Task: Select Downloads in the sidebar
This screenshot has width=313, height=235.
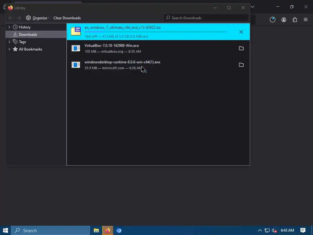Action: pyautogui.click(x=36, y=34)
